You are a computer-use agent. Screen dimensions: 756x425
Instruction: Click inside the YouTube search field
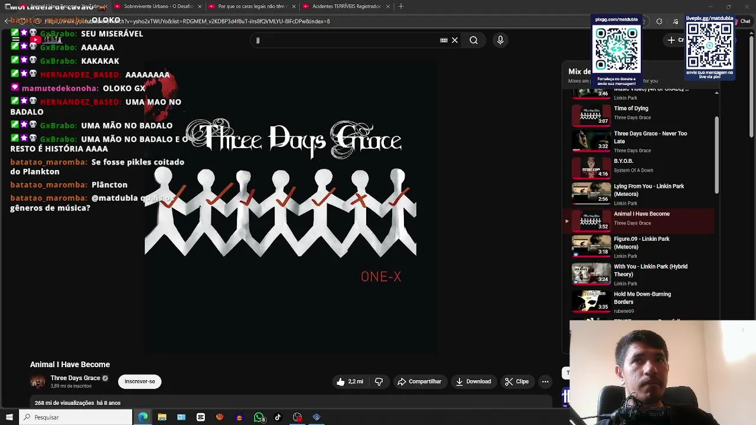pos(346,40)
